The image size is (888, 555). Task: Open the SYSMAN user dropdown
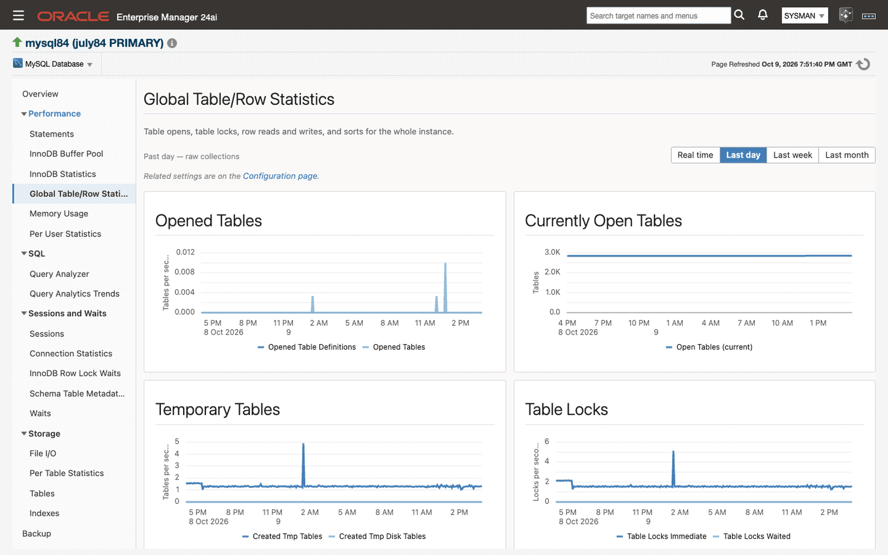(x=805, y=16)
